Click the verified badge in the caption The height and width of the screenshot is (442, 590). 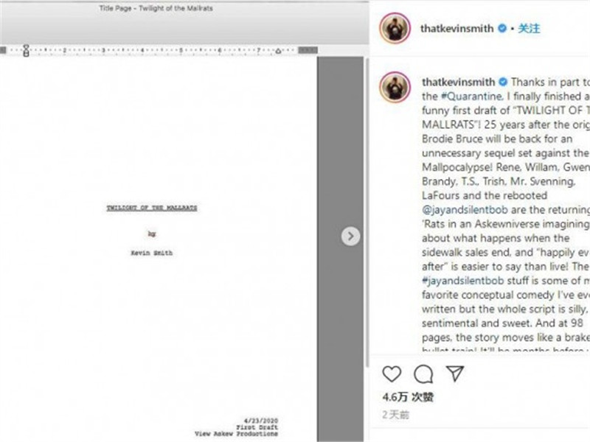pos(503,82)
